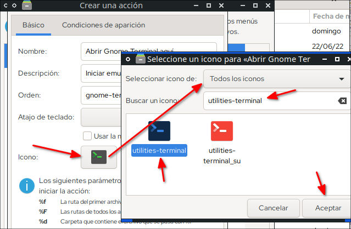Viewport: 351px width, 229px height.
Task: Maximize the icon selection dialog
Action: pyautogui.click(x=337, y=59)
